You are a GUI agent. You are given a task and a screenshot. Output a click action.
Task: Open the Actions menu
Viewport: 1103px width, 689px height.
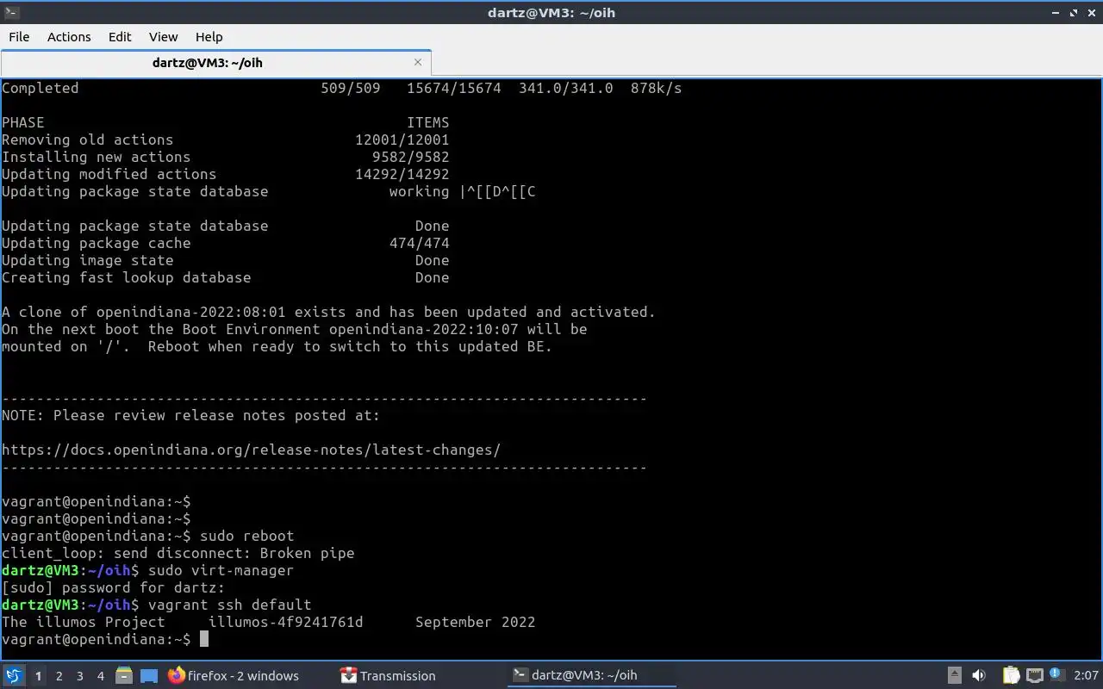point(69,37)
